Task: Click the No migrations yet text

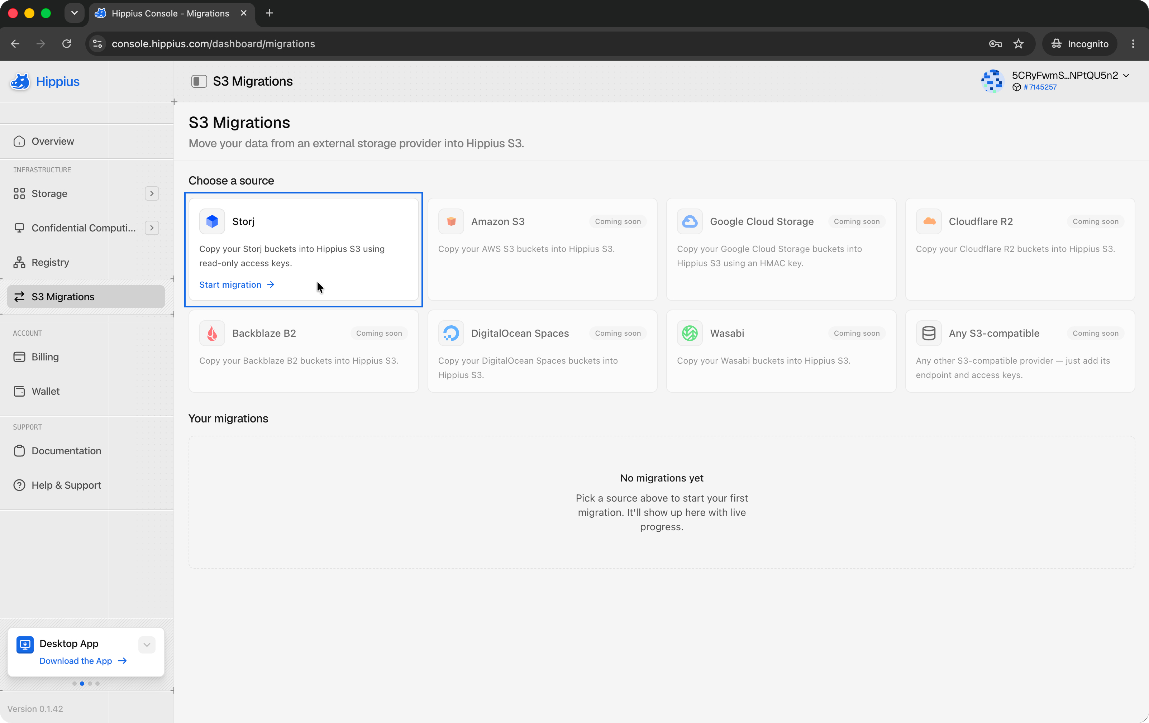Action: (662, 478)
